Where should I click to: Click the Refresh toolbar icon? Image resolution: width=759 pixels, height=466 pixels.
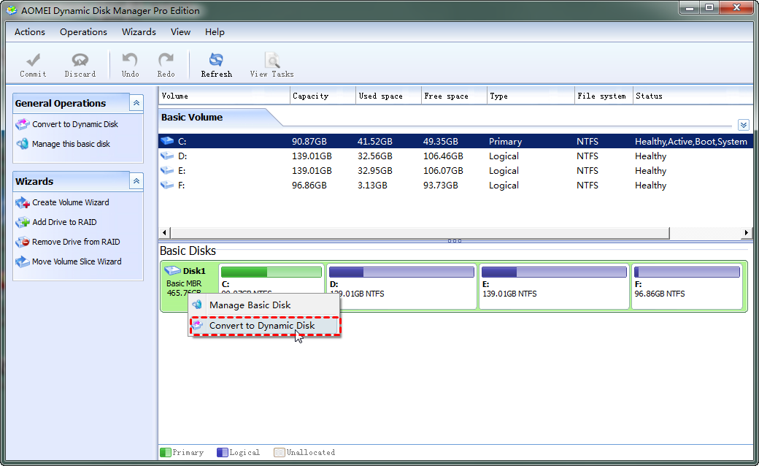[x=216, y=60]
